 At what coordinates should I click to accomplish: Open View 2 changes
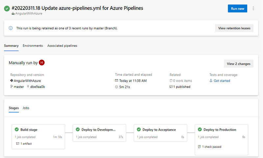(x=238, y=64)
